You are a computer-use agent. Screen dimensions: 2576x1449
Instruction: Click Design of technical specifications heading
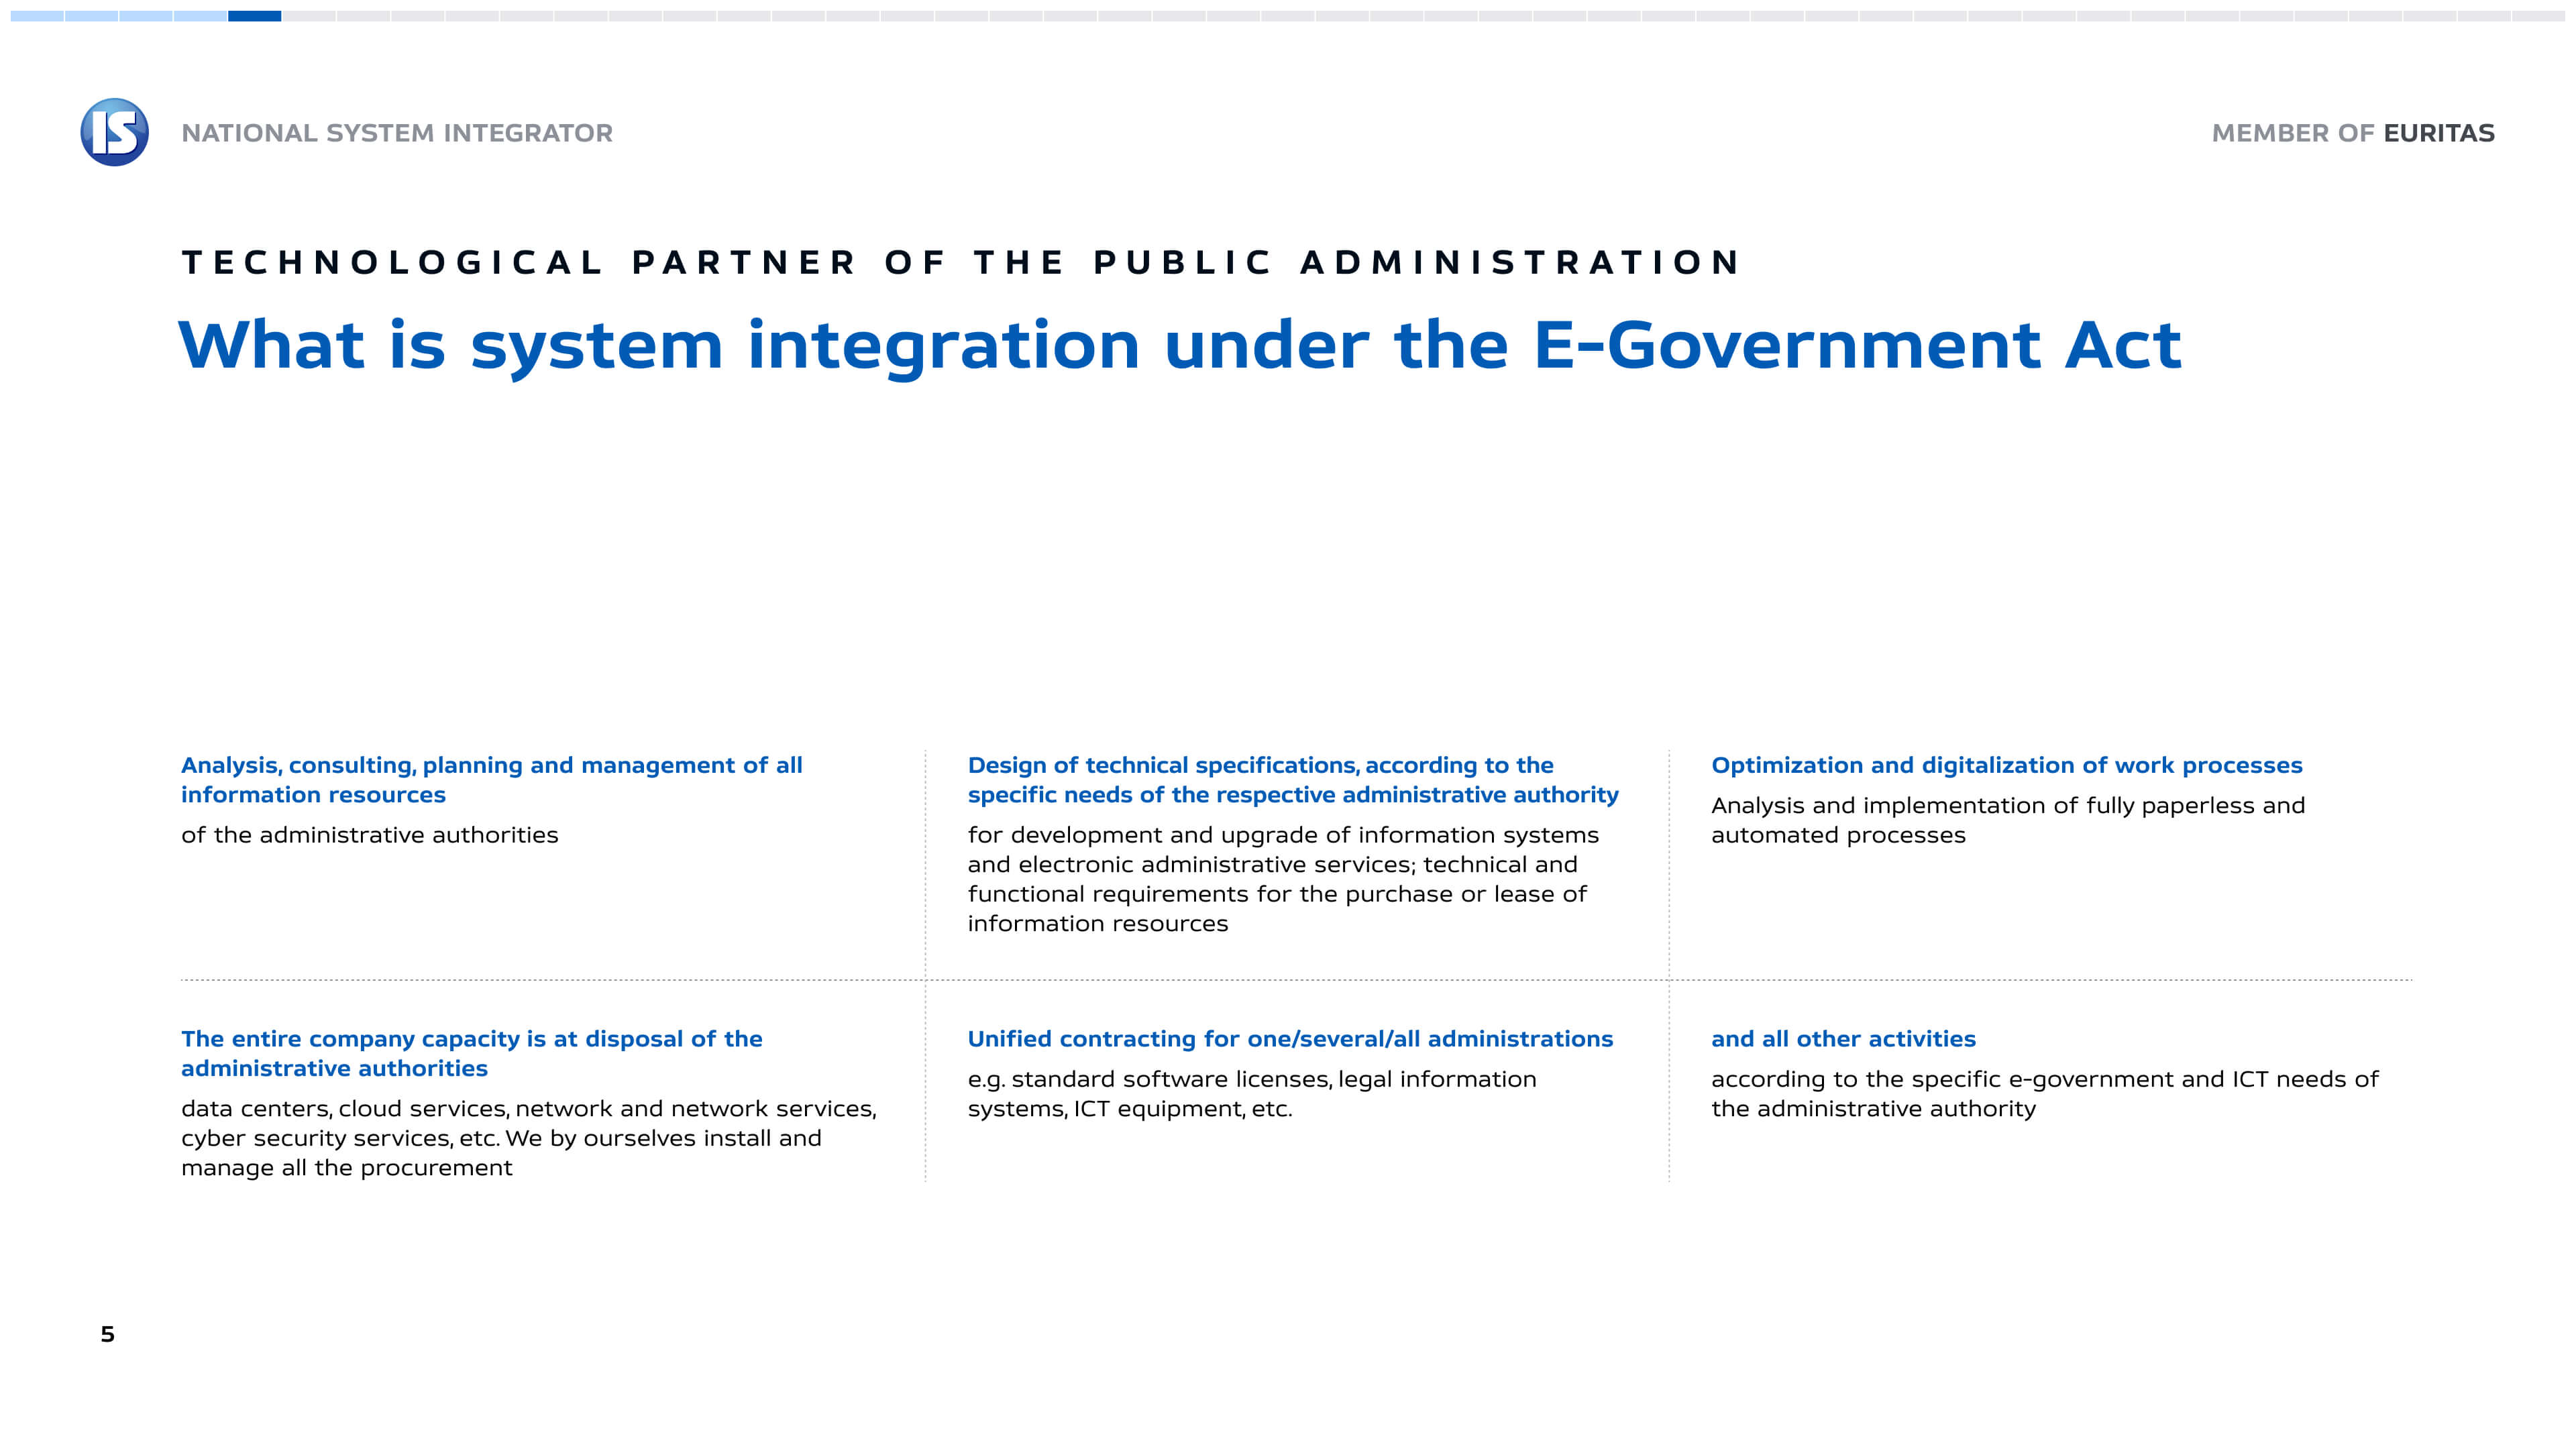(1292, 779)
